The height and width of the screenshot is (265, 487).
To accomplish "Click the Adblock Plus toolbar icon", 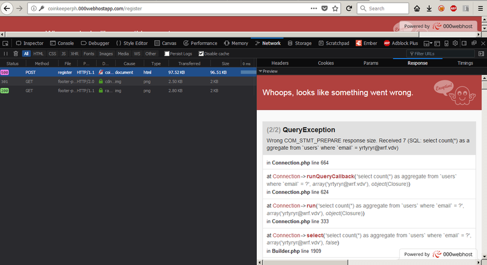I will [454, 9].
